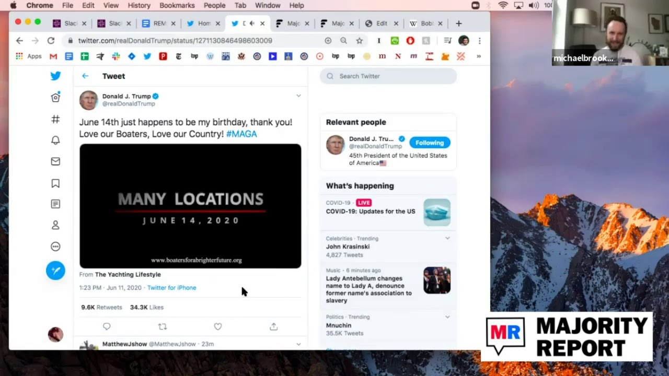Open Notifications bell in sidebar

click(x=55, y=140)
